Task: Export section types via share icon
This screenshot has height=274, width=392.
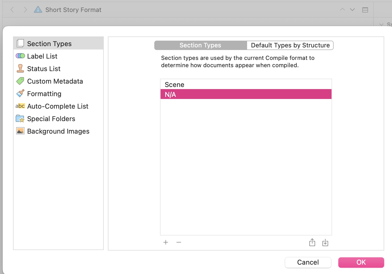Action: click(312, 242)
